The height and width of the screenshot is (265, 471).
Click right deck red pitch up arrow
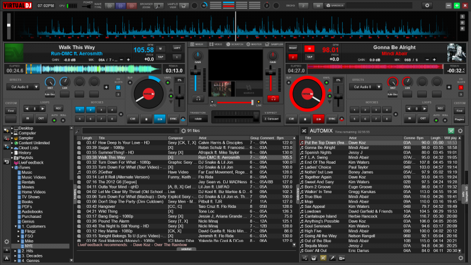[330, 91]
